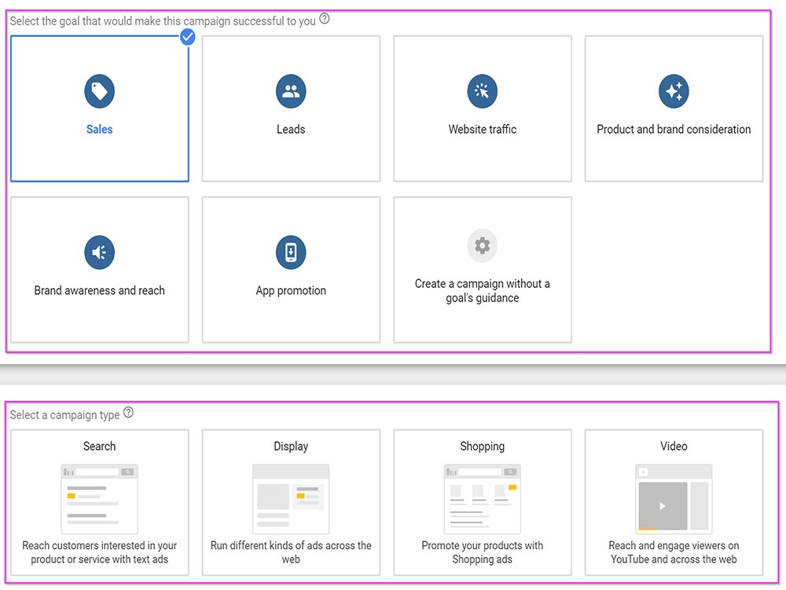
Task: Click the gear icon for campaign without goal
Action: [483, 245]
